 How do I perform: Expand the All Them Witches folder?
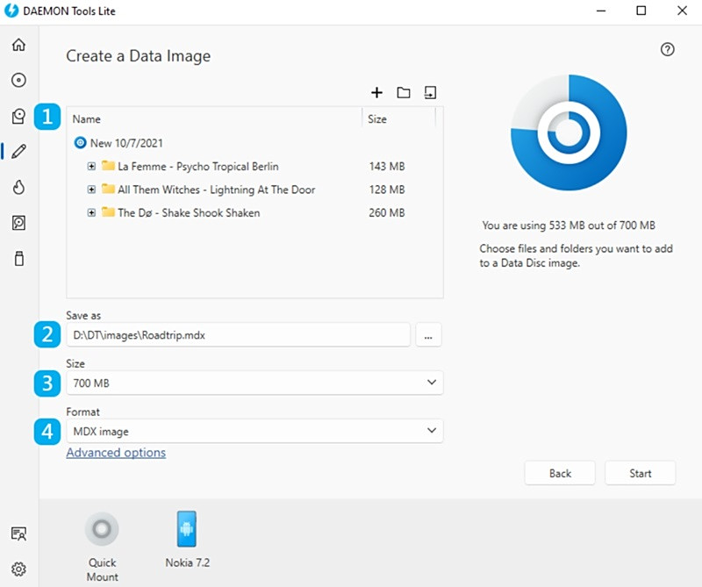(91, 190)
